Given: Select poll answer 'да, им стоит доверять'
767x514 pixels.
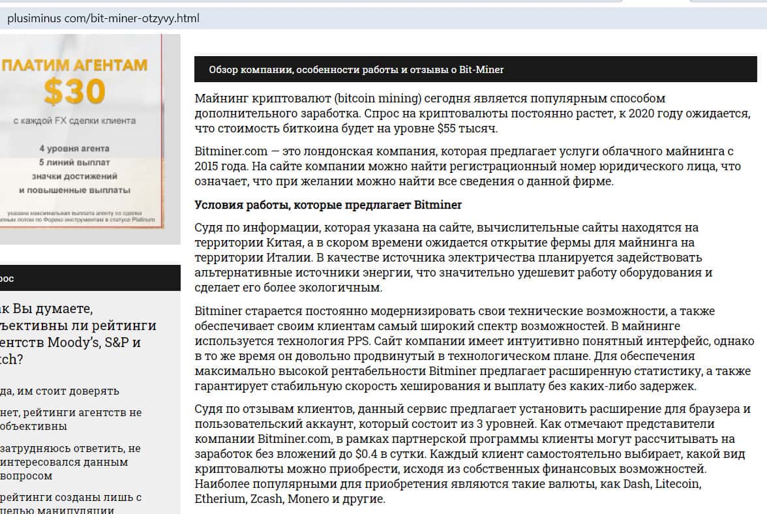Looking at the screenshot, I should (x=60, y=391).
